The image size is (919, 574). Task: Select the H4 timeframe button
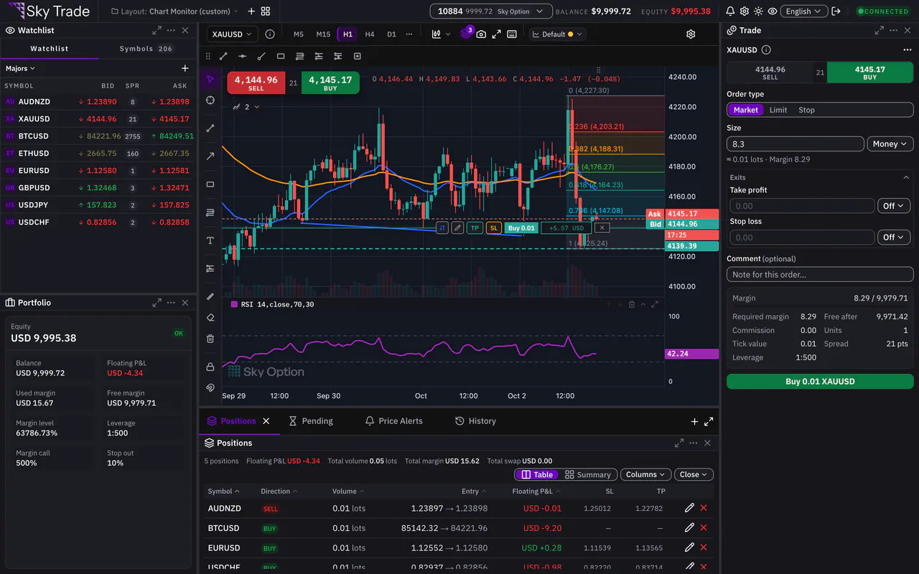(370, 34)
